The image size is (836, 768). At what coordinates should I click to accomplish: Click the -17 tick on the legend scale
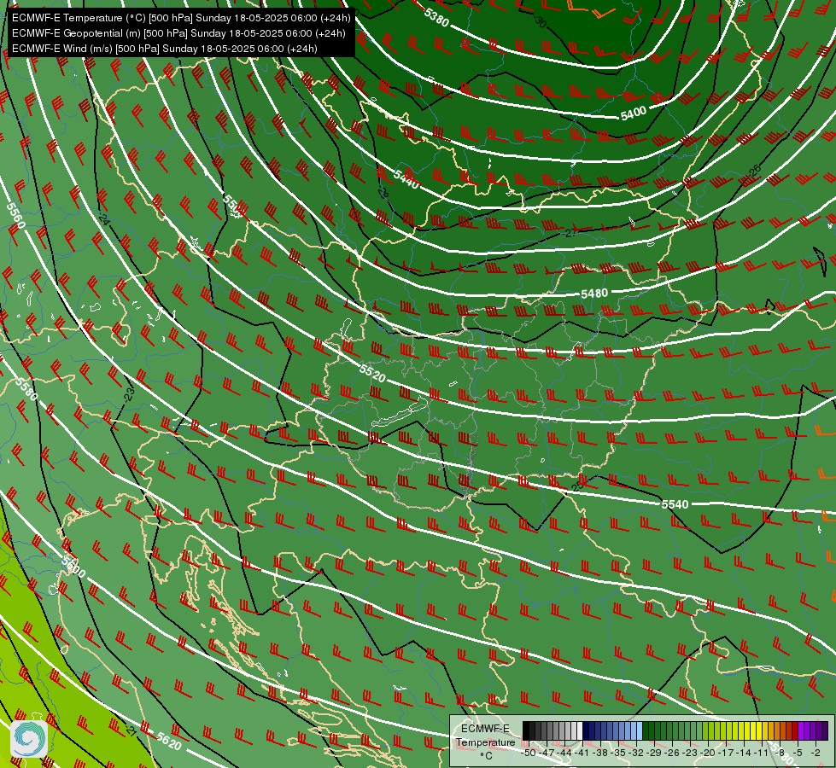click(726, 753)
